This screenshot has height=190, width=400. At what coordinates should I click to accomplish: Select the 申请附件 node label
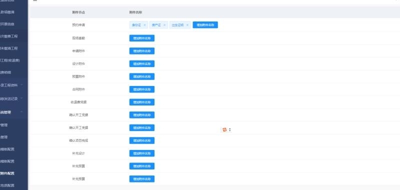coord(78,51)
